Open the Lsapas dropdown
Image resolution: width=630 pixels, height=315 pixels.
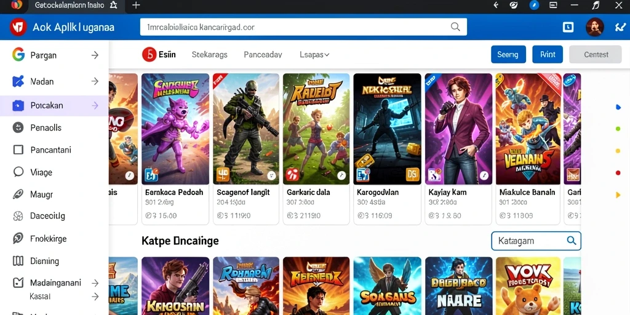pos(314,55)
